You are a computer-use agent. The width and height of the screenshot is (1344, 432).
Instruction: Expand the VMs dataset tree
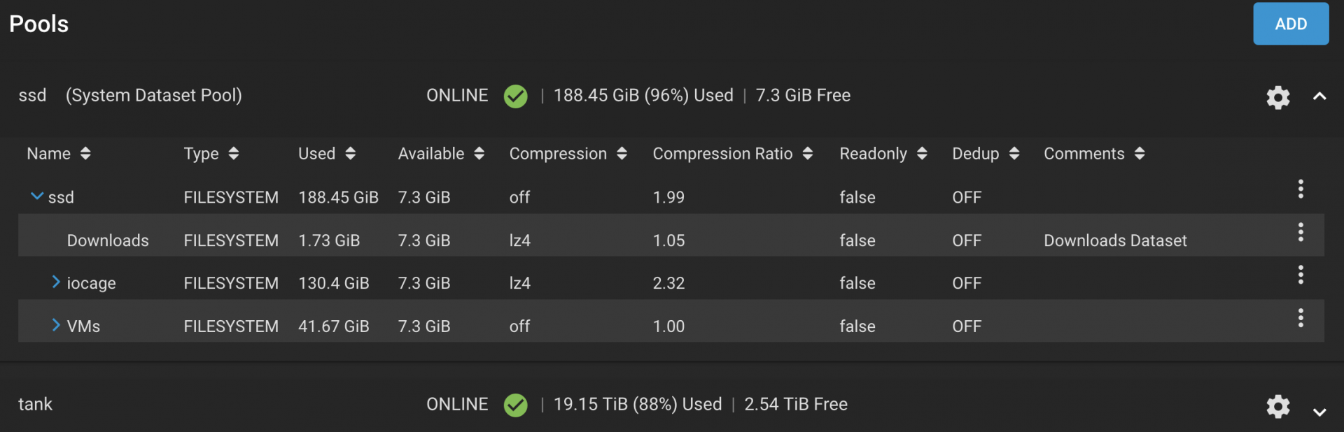click(56, 325)
